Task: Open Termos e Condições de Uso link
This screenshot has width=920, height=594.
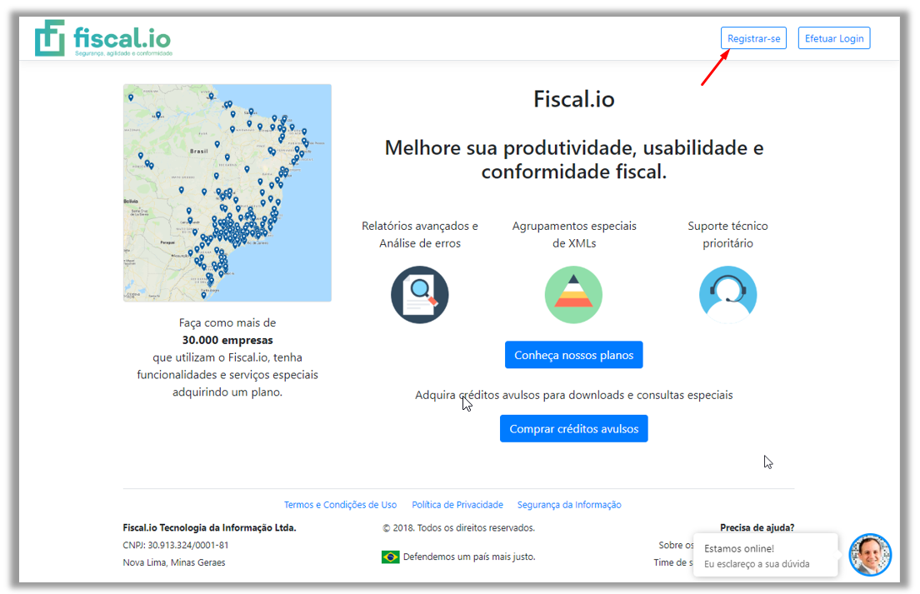Action: click(340, 505)
